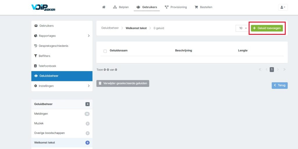Open the home icon in navigation
Viewport: 298px width, 149px height.
[x=104, y=7]
